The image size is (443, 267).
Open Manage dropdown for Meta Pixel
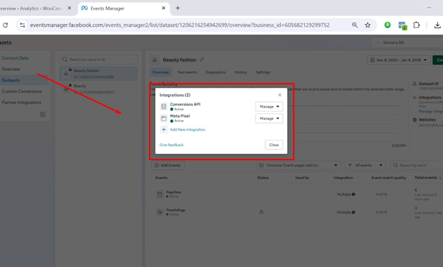coord(269,118)
